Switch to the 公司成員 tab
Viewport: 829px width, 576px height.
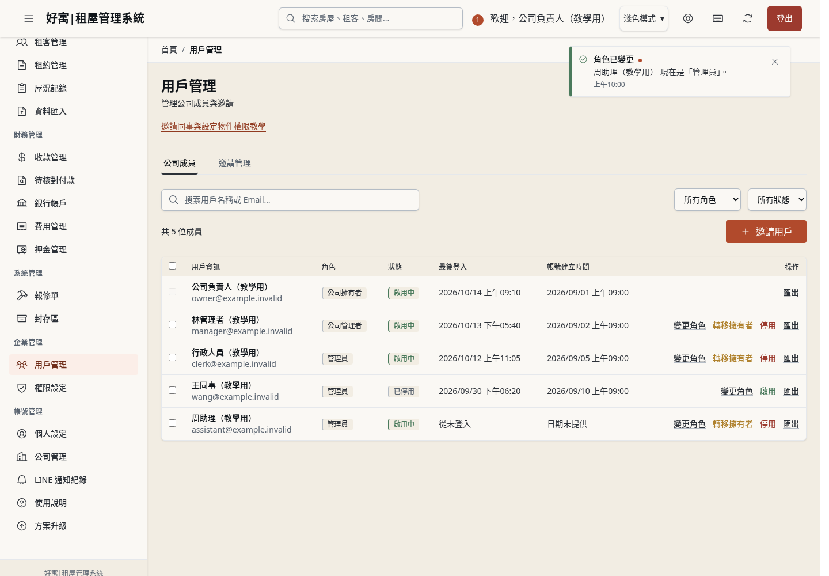coord(180,163)
